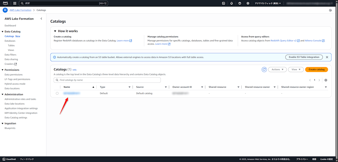
Task: Focus the top AWS search box
Action: coord(63,3)
